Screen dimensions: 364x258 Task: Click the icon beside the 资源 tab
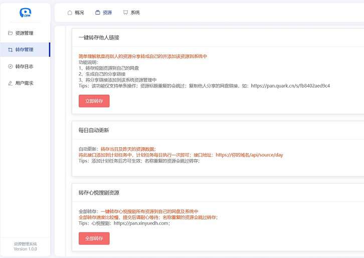98,13
